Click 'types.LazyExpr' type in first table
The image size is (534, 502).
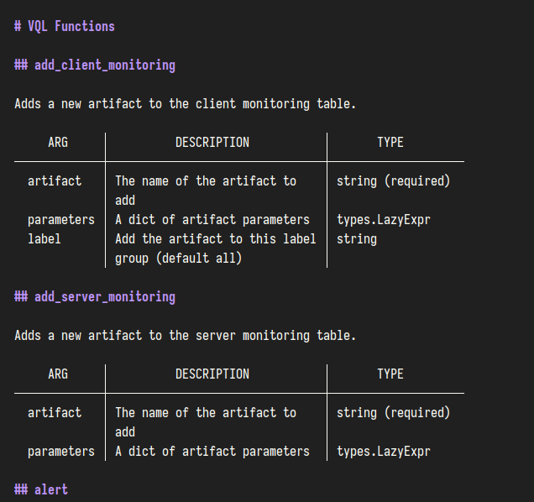pyautogui.click(x=383, y=219)
